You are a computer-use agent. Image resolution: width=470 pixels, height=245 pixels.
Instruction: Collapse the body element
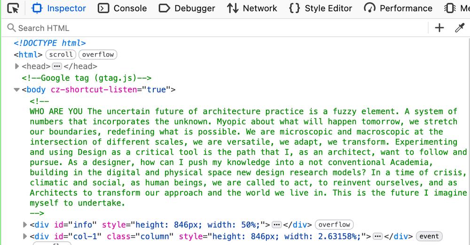17,90
